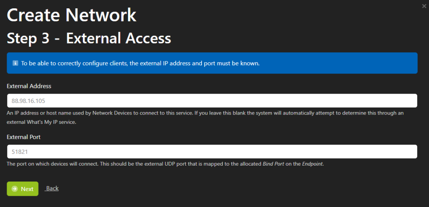The height and width of the screenshot is (207, 429).
Task: Select the 88.98.16.105 placeholder text
Action: click(x=28, y=101)
